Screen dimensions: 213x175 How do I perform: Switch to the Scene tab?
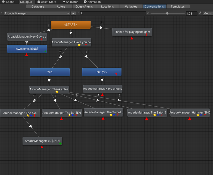8,2
